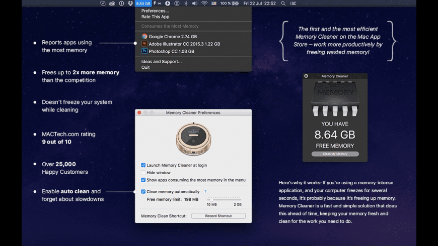Open the Notification Center list icon
Image resolution: width=438 pixels, height=246 pixels.
pyautogui.click(x=293, y=4)
